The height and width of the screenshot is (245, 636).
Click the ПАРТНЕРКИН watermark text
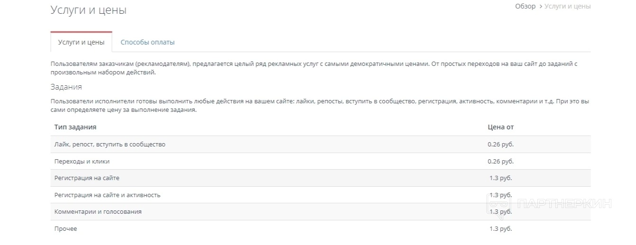pos(564,204)
